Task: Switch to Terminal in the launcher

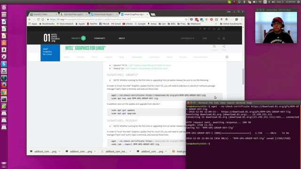Action: click(x=4, y=99)
